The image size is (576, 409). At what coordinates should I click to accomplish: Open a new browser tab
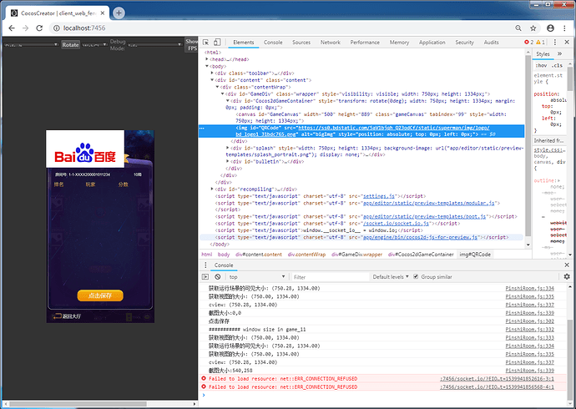point(119,13)
